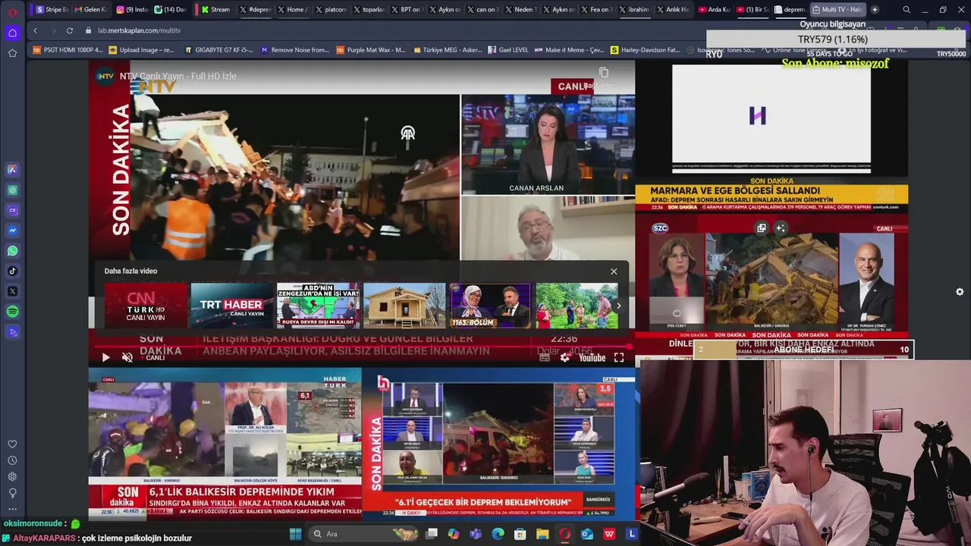Open NTV Canlı Yayın video title link
The image size is (971, 546).
[x=178, y=77]
